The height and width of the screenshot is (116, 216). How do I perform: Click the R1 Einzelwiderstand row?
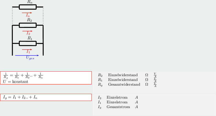coord(127,80)
